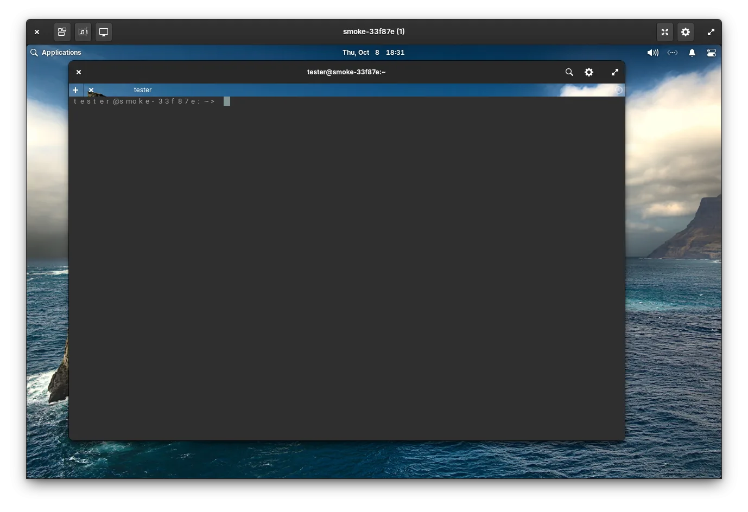Open the terminal settings gear menu
This screenshot has width=748, height=512.
click(589, 72)
